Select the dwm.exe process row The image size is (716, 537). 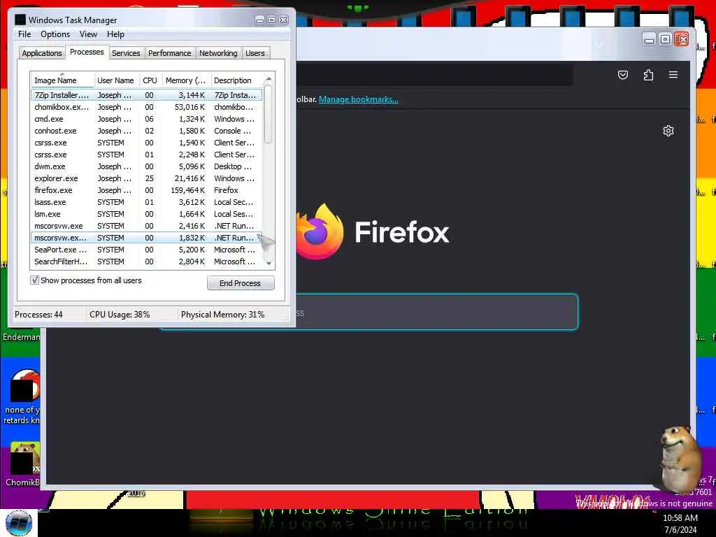(147, 166)
